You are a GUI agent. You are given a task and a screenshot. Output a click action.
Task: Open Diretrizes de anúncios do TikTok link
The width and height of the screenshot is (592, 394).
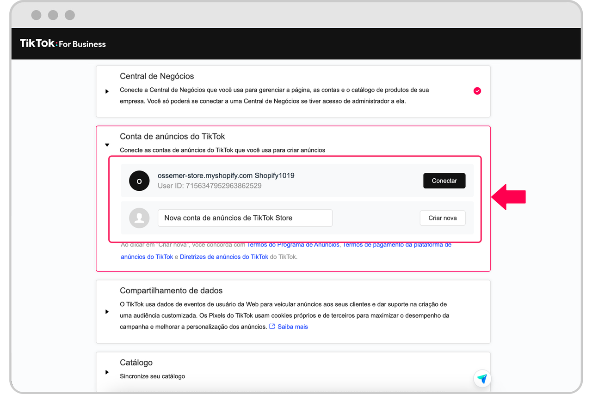pos(224,257)
